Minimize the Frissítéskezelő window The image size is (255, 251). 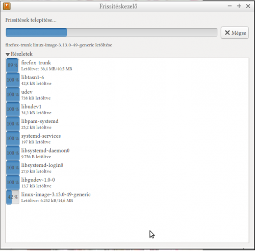click(x=229, y=6)
